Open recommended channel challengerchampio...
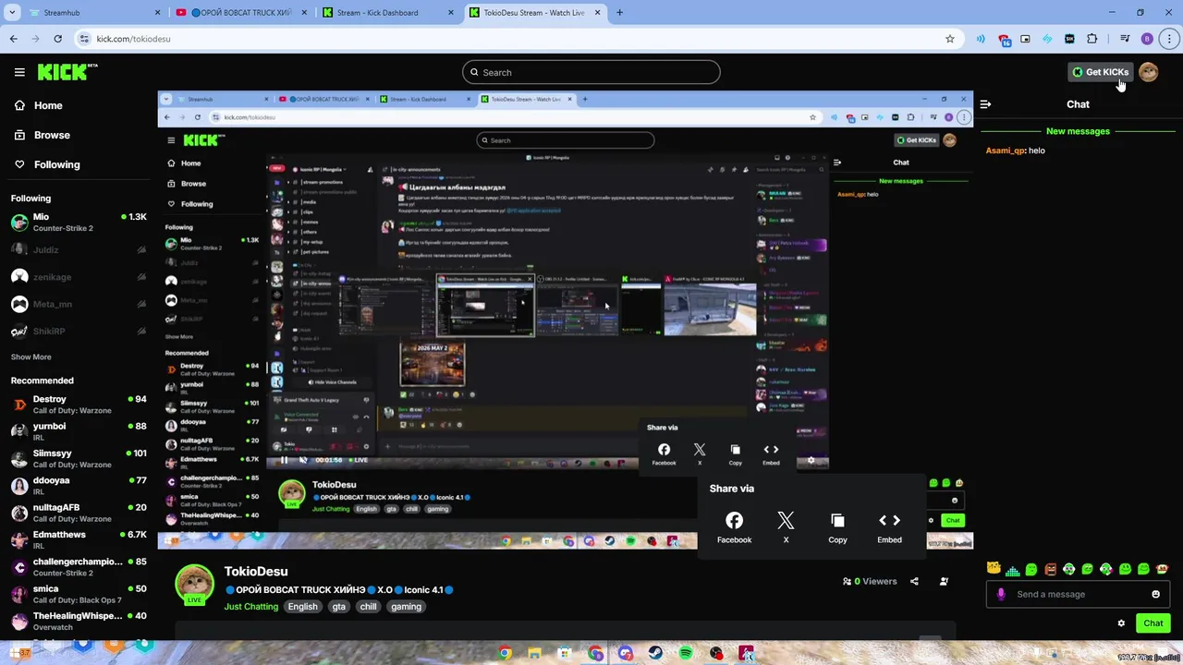This screenshot has width=1183, height=665. pos(79,567)
